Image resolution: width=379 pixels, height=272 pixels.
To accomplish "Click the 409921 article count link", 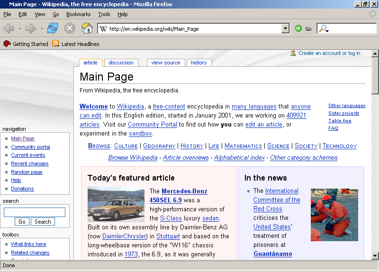I will point(297,115).
